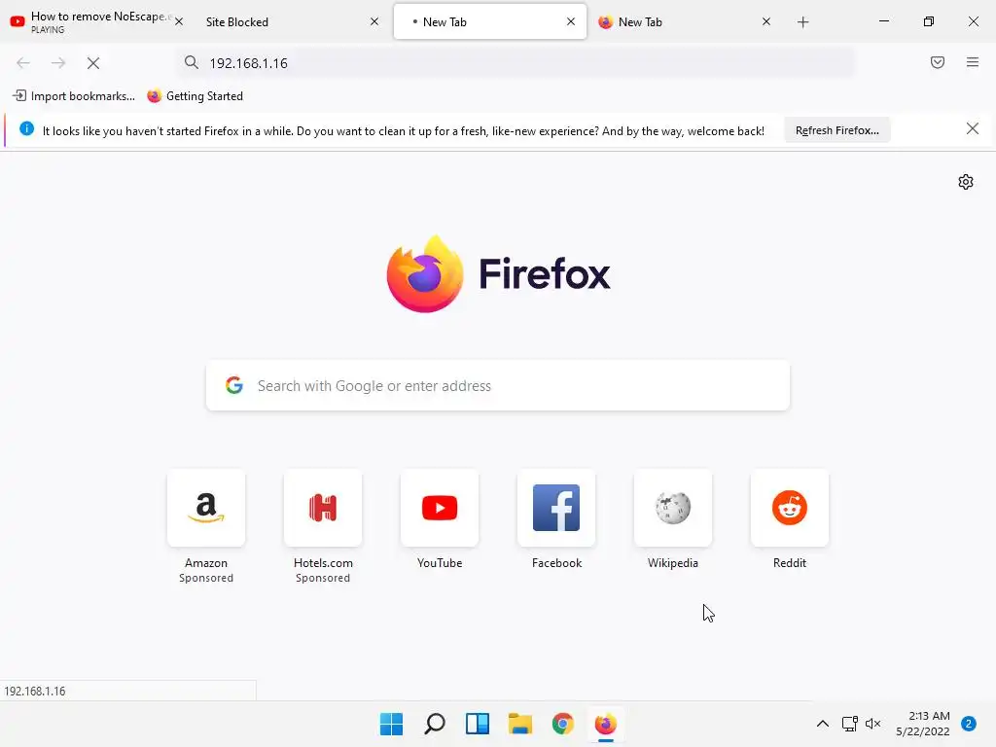This screenshot has width=996, height=747.
Task: Click the search magnifier in address bar
Action: coord(192,62)
